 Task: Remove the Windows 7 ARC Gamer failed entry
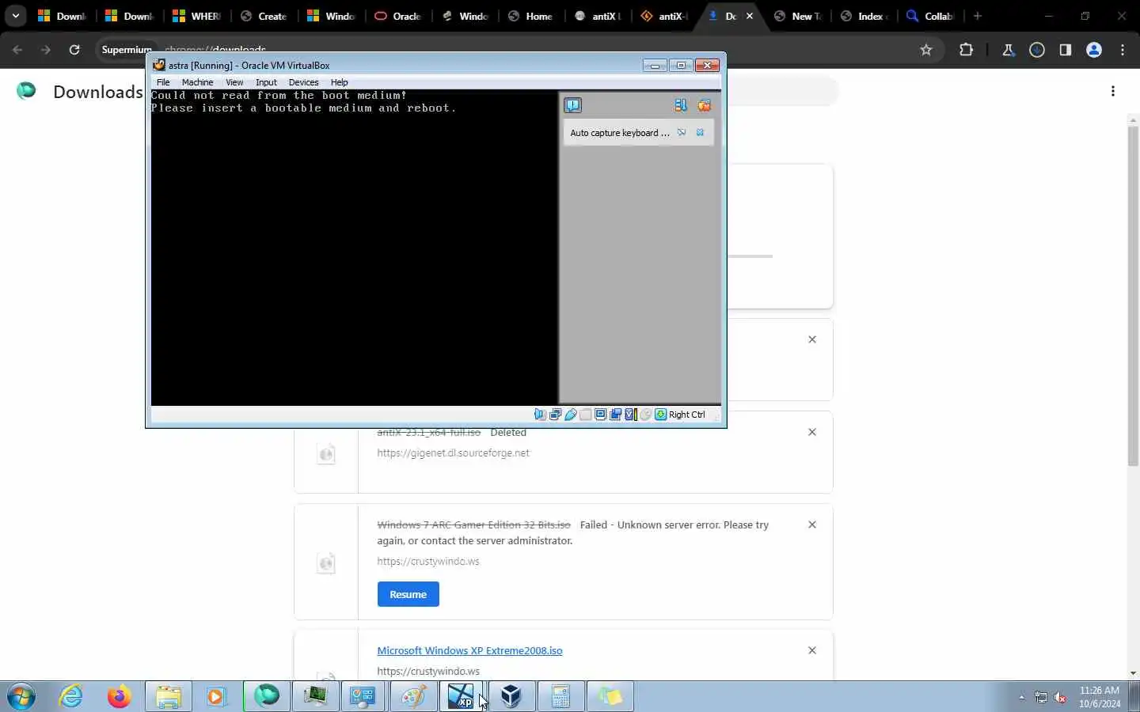pos(811,525)
